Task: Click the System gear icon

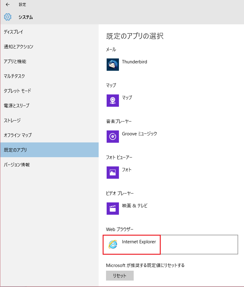Action: click(8, 17)
